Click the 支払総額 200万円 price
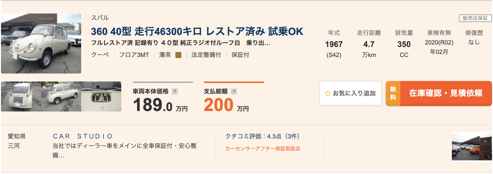Screen dimensions: 493x174 click(226, 104)
